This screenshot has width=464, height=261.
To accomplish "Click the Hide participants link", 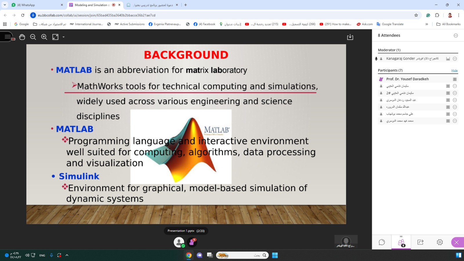I will click(x=454, y=70).
